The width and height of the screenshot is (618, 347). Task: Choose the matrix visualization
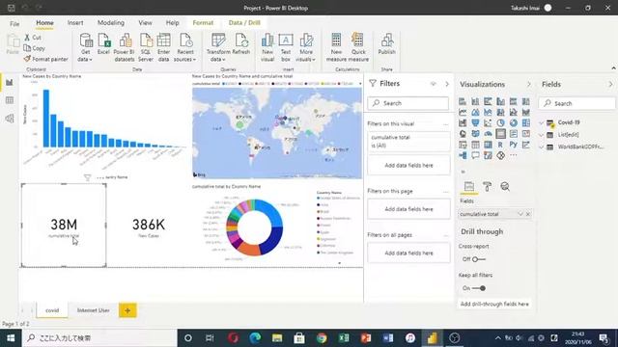(x=488, y=145)
